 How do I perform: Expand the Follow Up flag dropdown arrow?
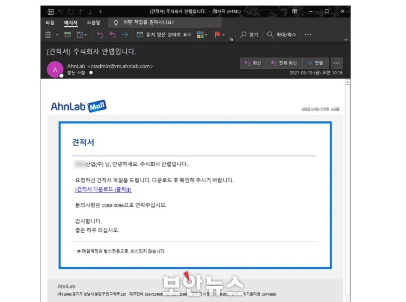pos(223,34)
